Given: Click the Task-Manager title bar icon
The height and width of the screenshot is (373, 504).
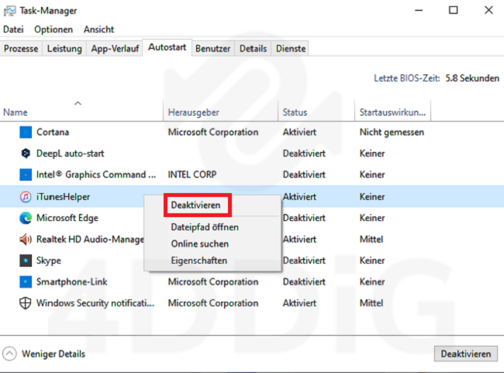Looking at the screenshot, I should coord(9,11).
